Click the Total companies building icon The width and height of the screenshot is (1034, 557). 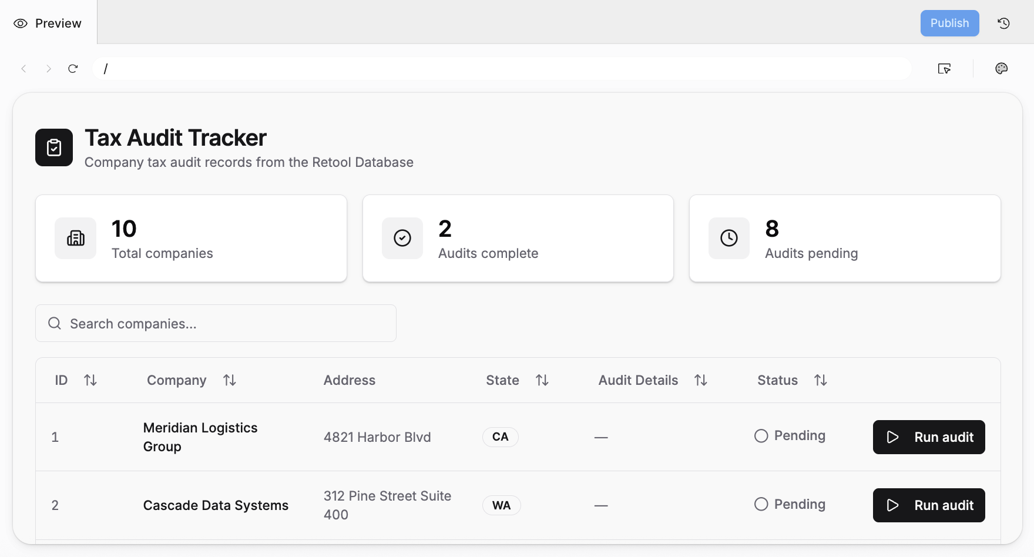[x=76, y=238]
